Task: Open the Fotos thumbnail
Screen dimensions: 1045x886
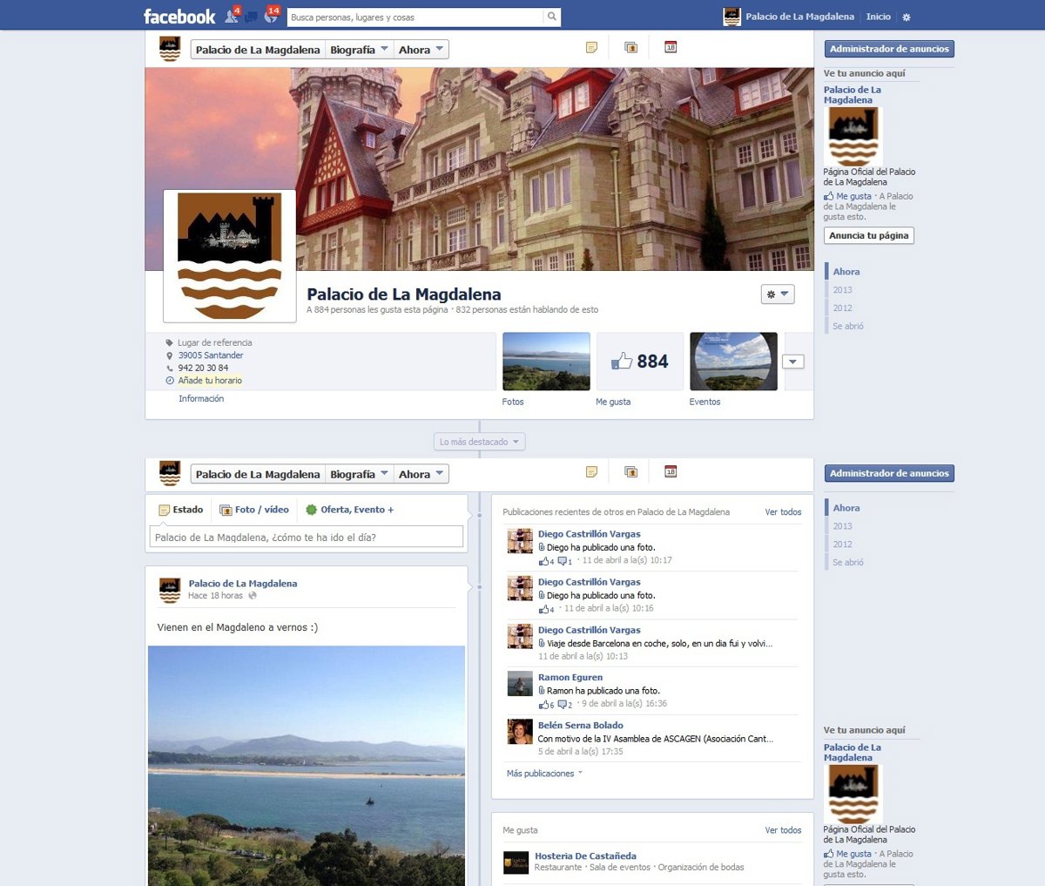Action: coord(546,362)
